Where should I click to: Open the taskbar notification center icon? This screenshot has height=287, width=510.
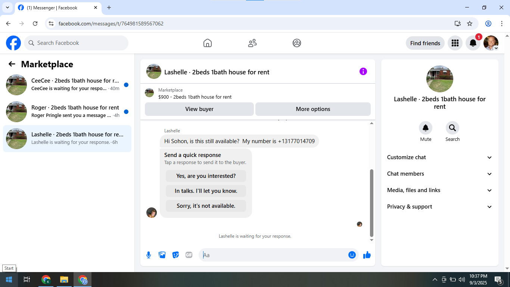(498, 280)
